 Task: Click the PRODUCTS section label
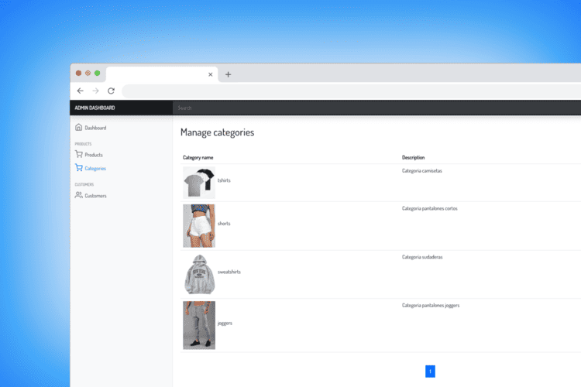[x=83, y=144]
